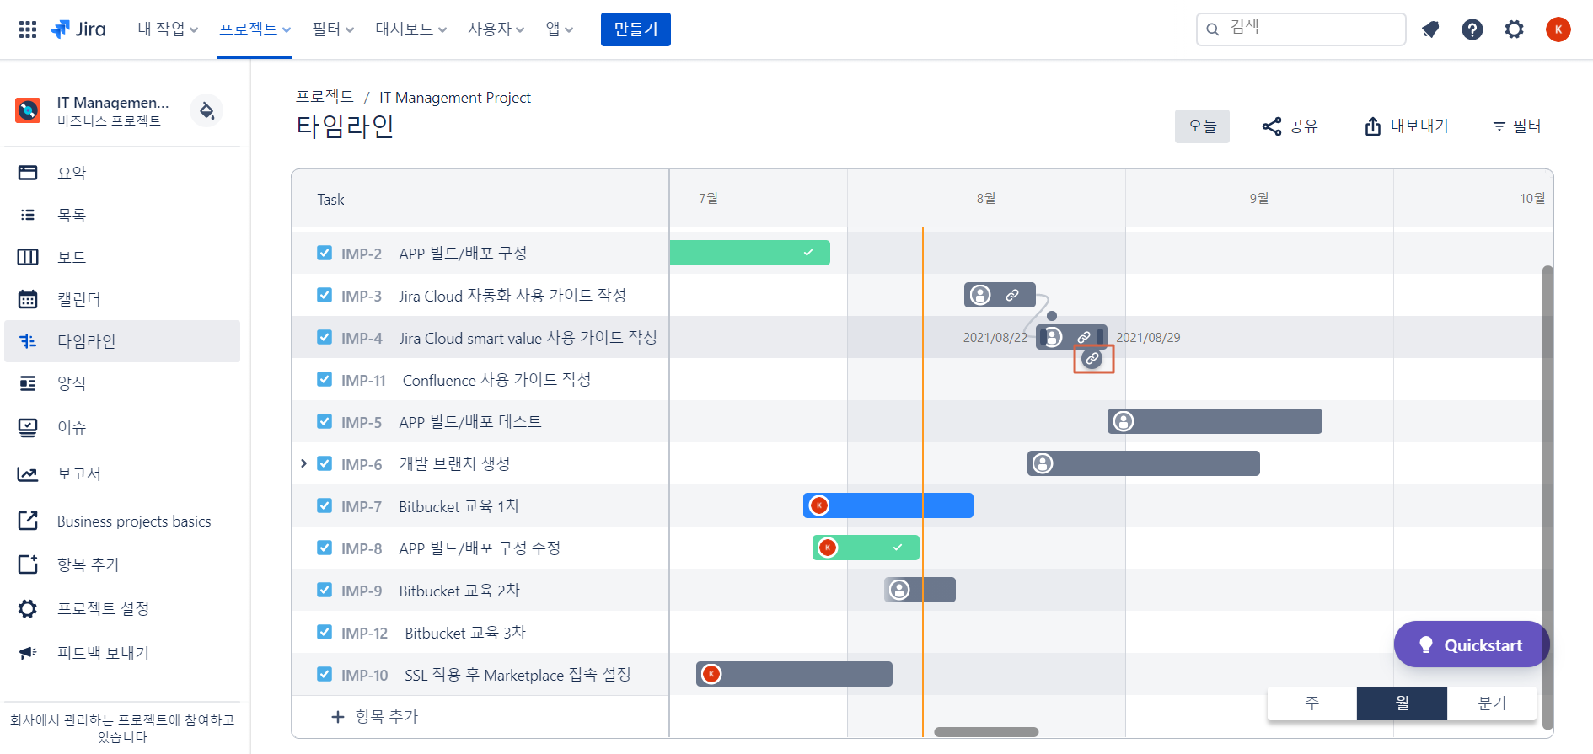Screen dimensions: 1593x754
Task: Open the notifications icon in top bar
Action: [x=1430, y=29]
